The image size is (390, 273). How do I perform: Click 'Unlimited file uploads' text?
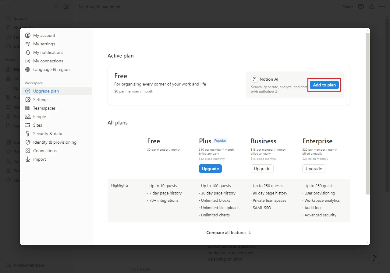[x=220, y=208]
